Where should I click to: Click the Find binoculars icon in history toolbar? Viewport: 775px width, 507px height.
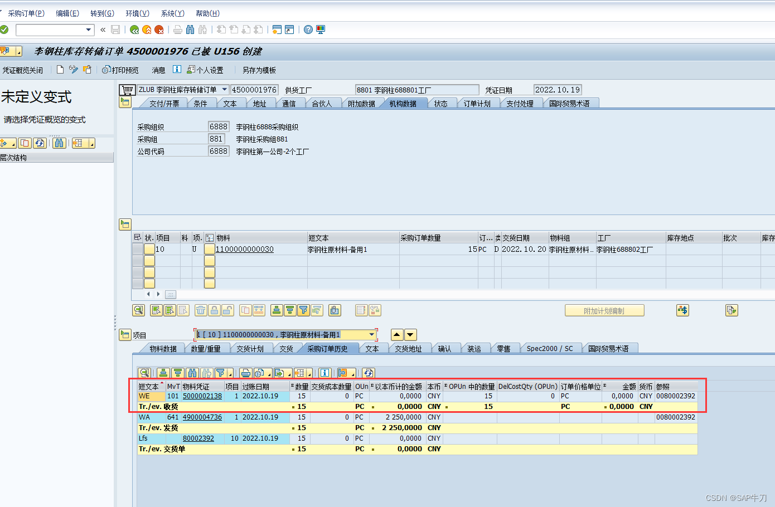point(192,373)
